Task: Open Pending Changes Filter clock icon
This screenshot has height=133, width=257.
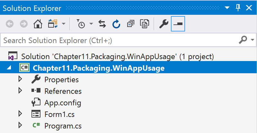Action: (x=81, y=24)
